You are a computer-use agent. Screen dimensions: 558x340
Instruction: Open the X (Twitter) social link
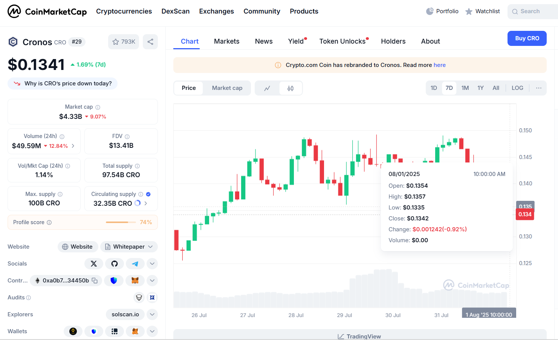click(94, 264)
